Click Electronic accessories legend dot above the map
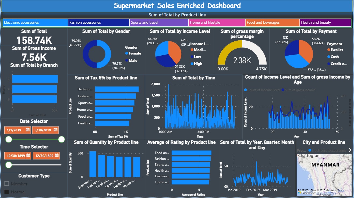Image resolution: width=354 pixels, height=198 pixels. coord(310,151)
